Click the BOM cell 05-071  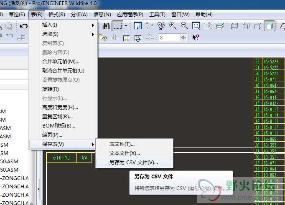point(273,80)
